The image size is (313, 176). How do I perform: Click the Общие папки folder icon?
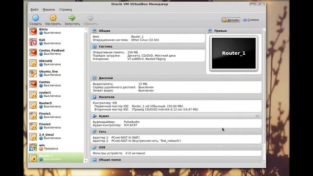tap(94, 160)
